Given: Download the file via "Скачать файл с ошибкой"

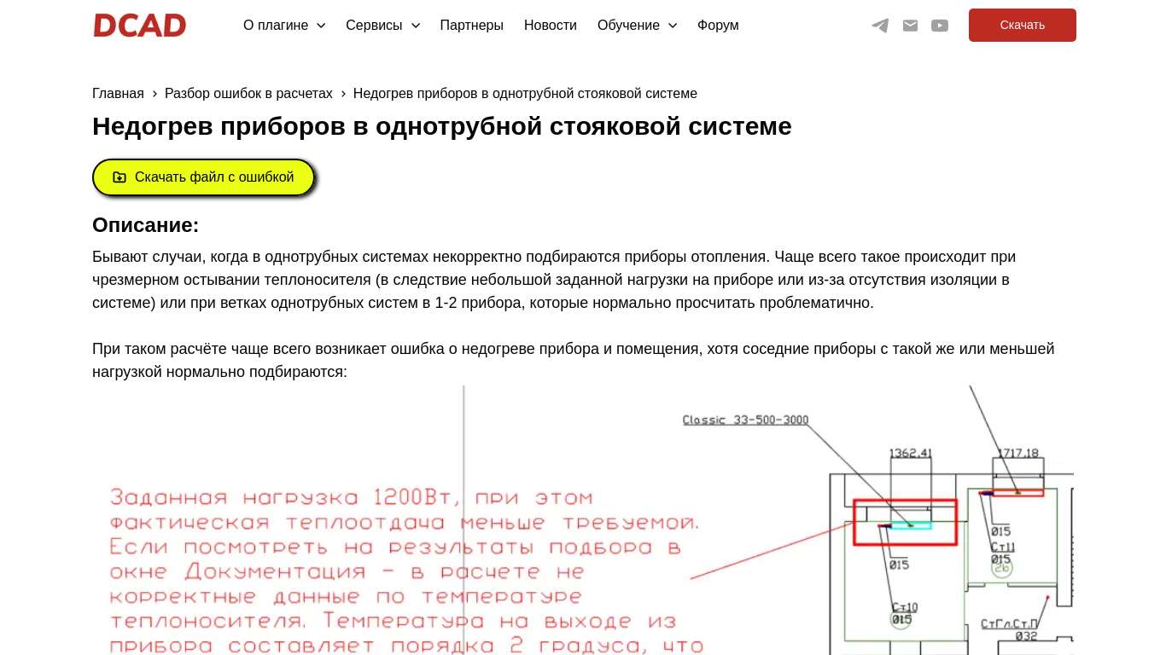Looking at the screenshot, I should 203,177.
